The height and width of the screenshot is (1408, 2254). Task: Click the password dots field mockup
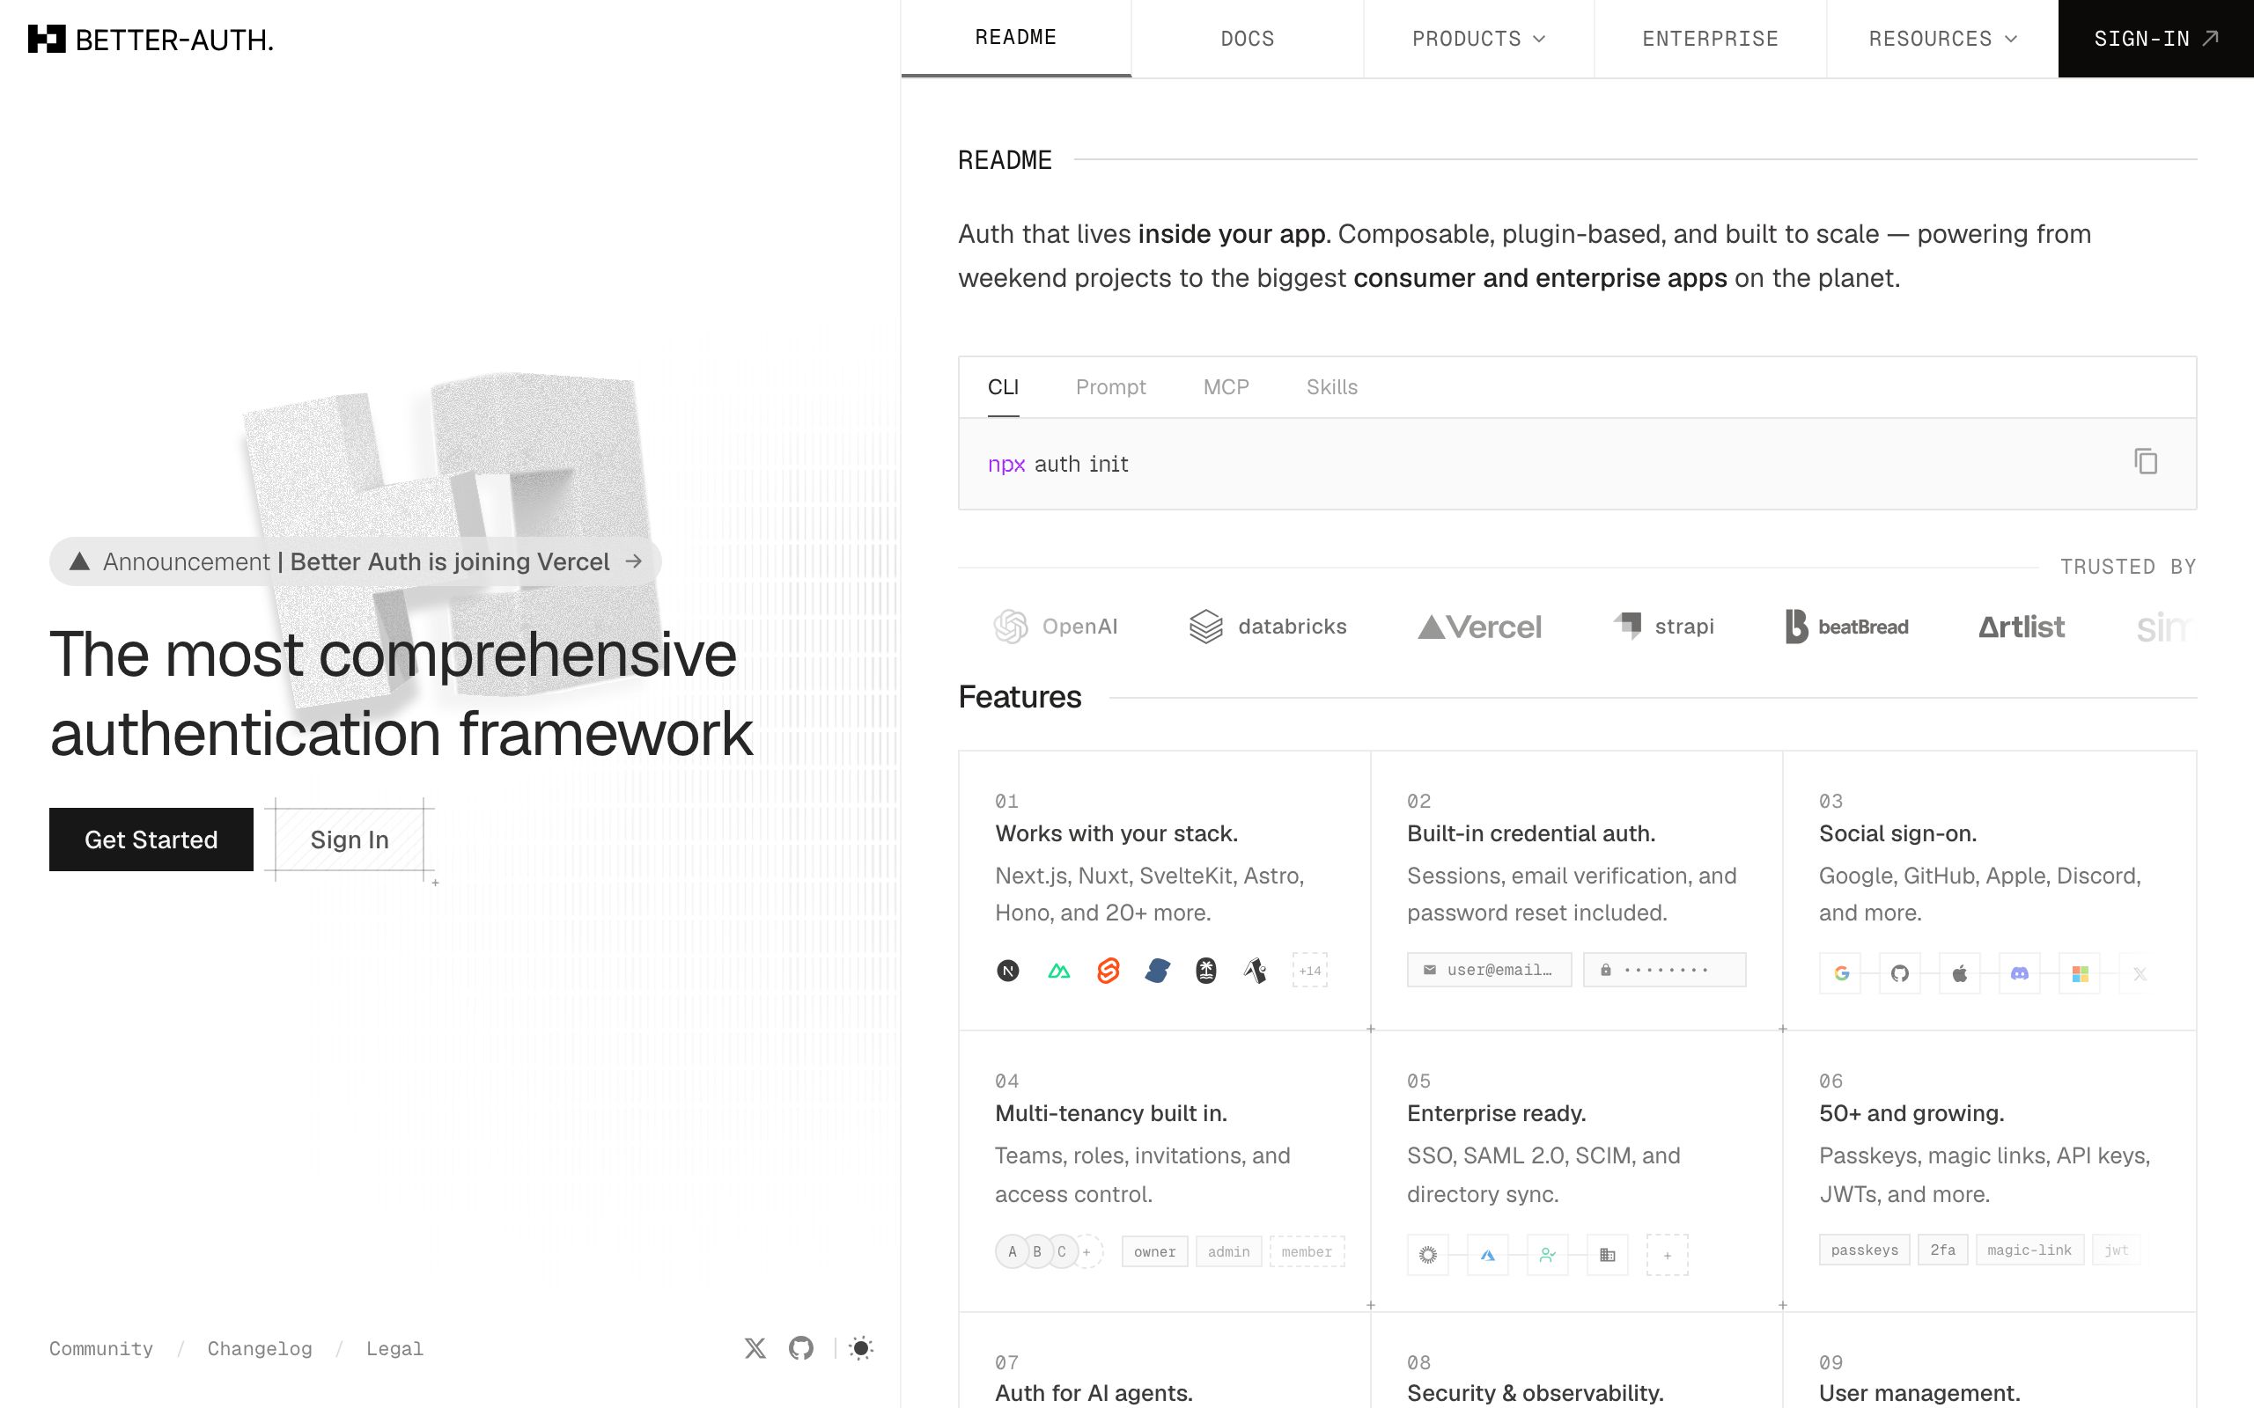(x=1664, y=970)
